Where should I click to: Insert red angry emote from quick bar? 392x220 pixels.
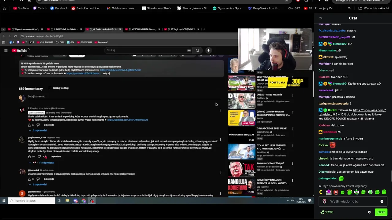[x=336, y=192]
